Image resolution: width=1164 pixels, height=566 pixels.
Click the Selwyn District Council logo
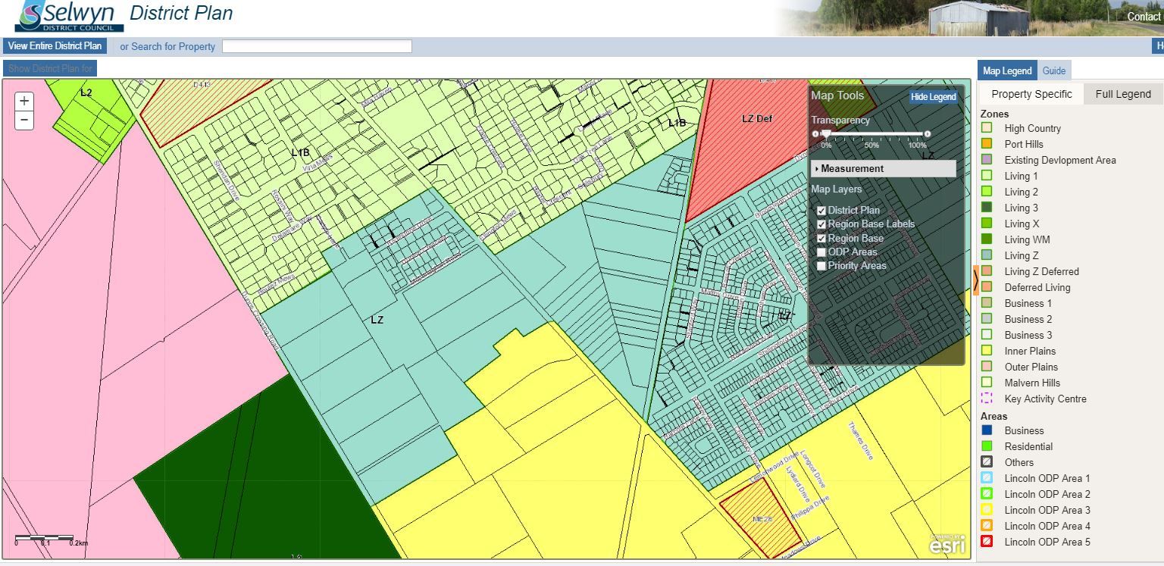tap(69, 17)
